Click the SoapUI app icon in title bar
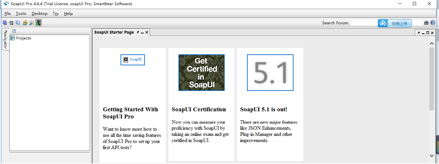 (6, 4)
